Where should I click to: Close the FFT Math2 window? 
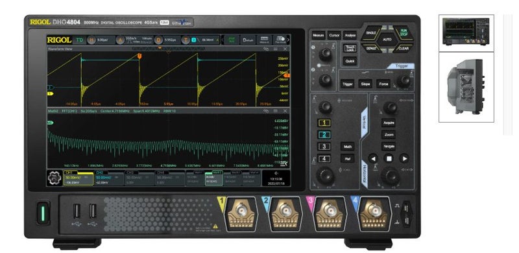(285, 112)
